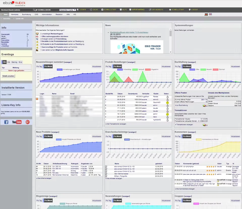Image resolution: width=242 pixels, height=209 pixels.
Task: Switch language via German flag icon
Action: click(206, 14)
